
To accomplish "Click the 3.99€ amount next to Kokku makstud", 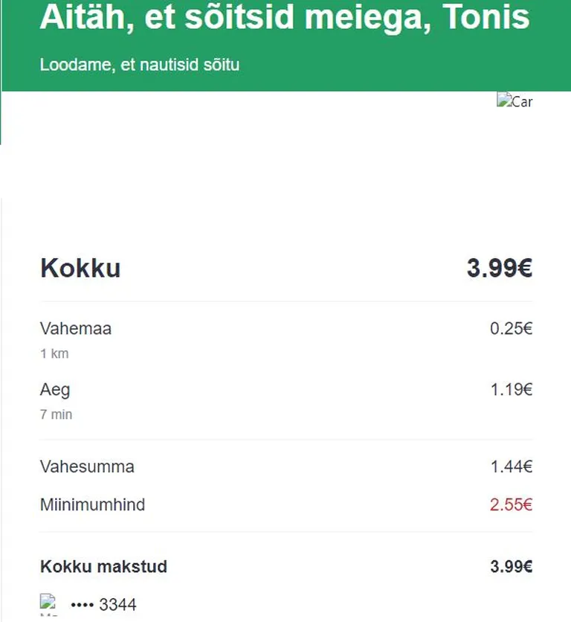I will 512,566.
